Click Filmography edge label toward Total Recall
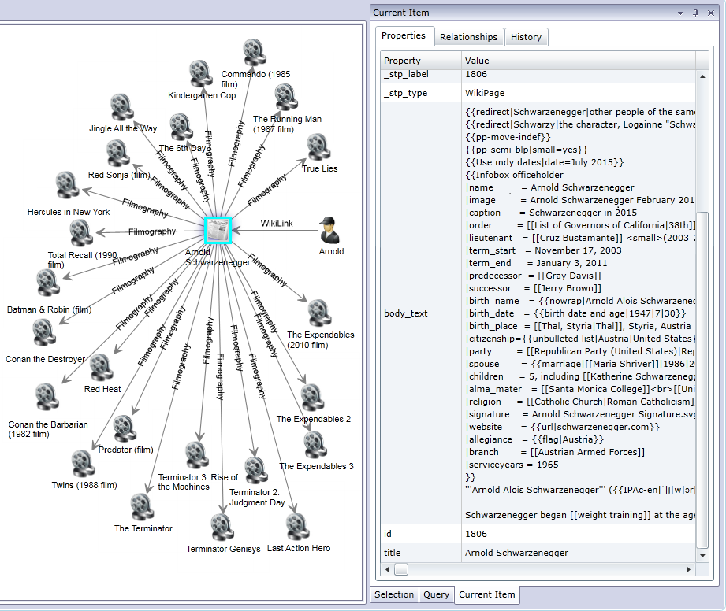 click(152, 231)
